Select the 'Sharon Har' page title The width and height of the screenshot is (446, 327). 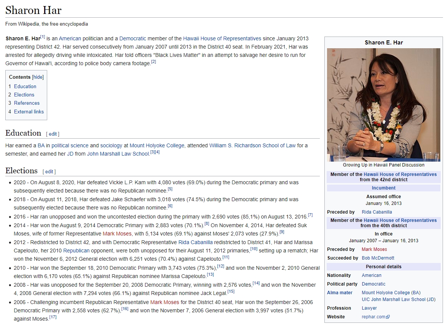tap(33, 10)
